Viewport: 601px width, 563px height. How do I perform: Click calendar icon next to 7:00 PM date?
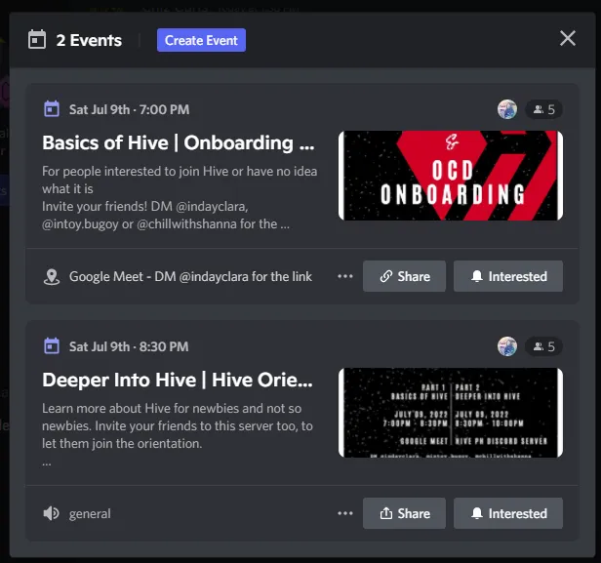coord(52,109)
